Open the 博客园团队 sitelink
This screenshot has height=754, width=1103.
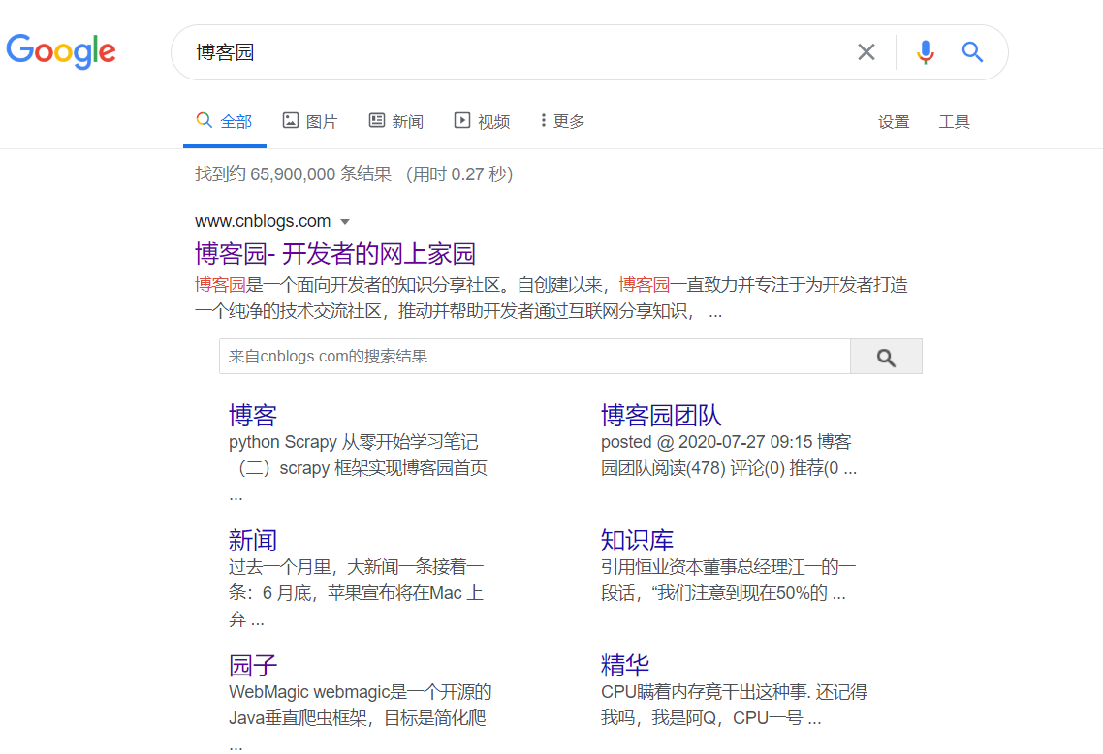(661, 415)
